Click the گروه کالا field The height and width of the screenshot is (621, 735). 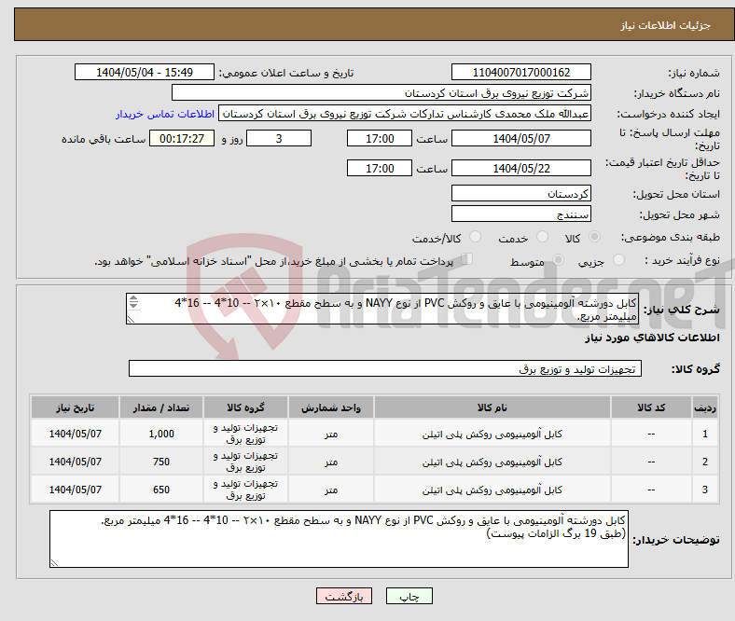(x=383, y=369)
